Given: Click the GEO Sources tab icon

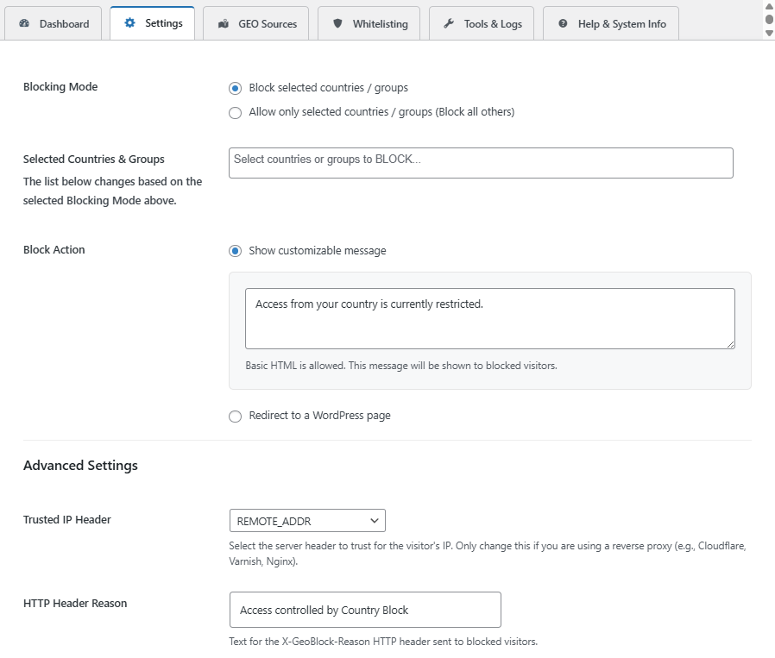Looking at the screenshot, I should point(224,24).
